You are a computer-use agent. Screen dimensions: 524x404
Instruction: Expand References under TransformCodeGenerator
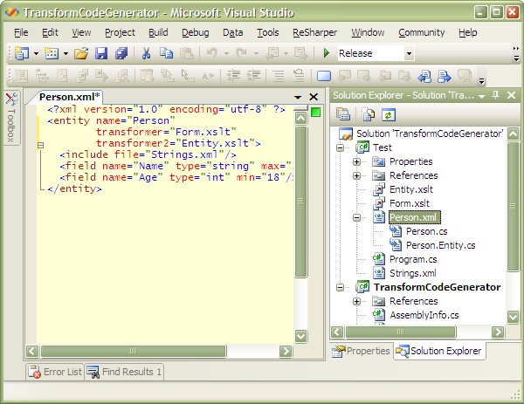[x=357, y=301]
